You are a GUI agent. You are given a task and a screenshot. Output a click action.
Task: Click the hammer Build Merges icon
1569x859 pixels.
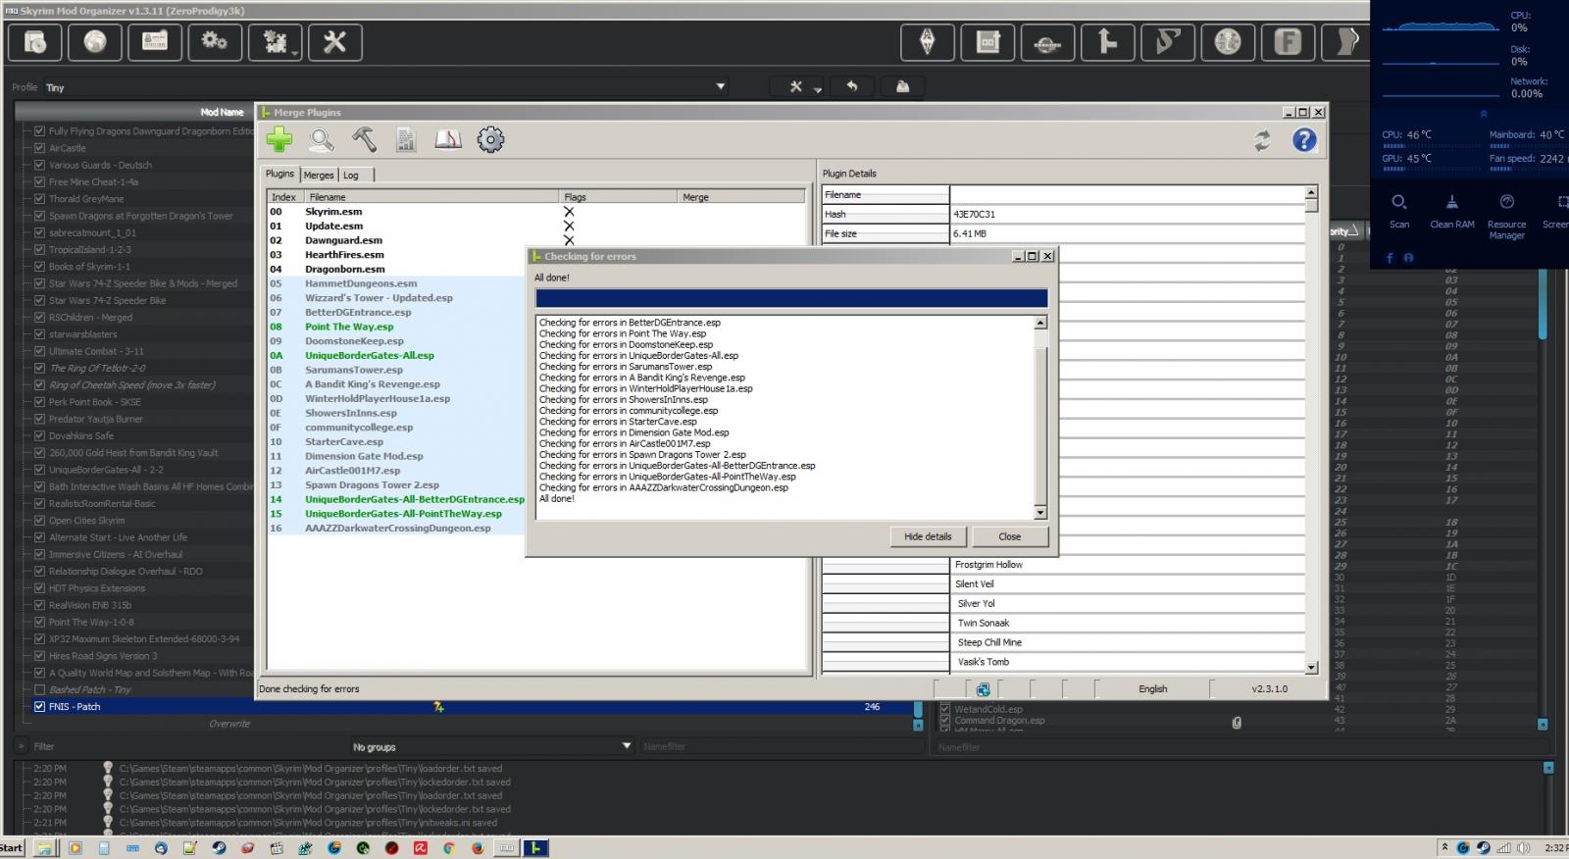tap(364, 140)
